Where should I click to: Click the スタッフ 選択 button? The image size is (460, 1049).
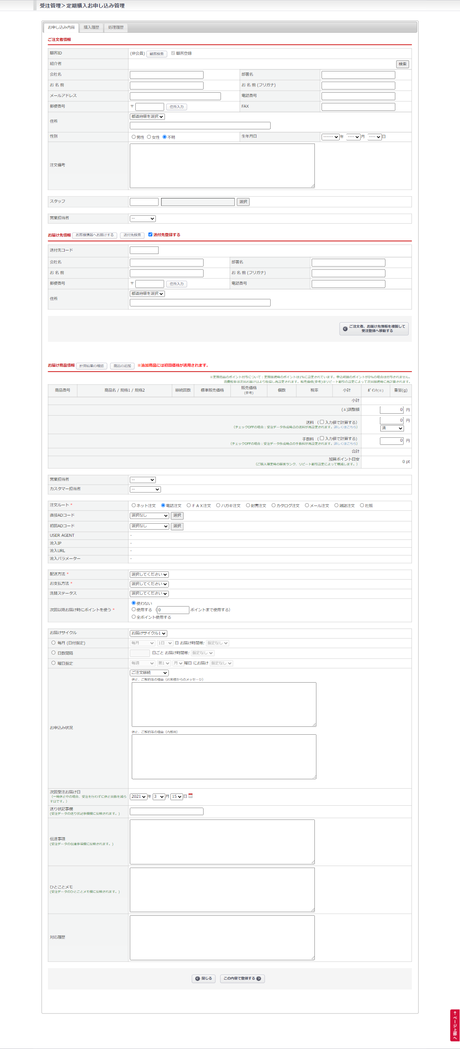tap(243, 202)
